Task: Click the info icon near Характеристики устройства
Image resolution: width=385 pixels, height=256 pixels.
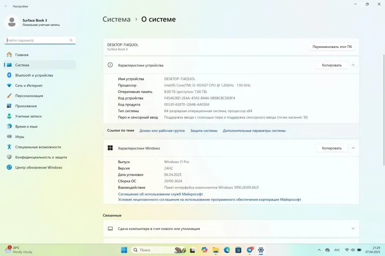Action: pyautogui.click(x=110, y=65)
